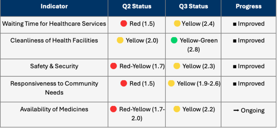This screenshot has width=277, height=128.
Task: Click the Ongoing progress text
Action: pos(253,110)
